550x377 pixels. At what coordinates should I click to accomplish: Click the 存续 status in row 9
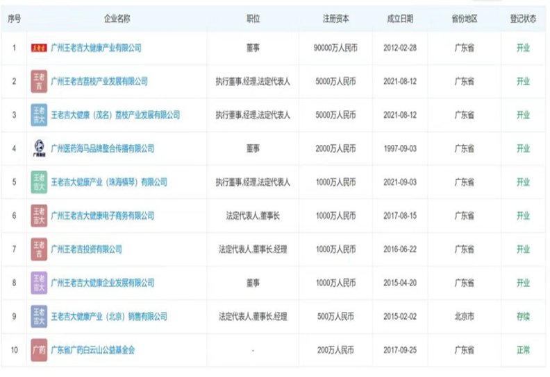(x=523, y=317)
